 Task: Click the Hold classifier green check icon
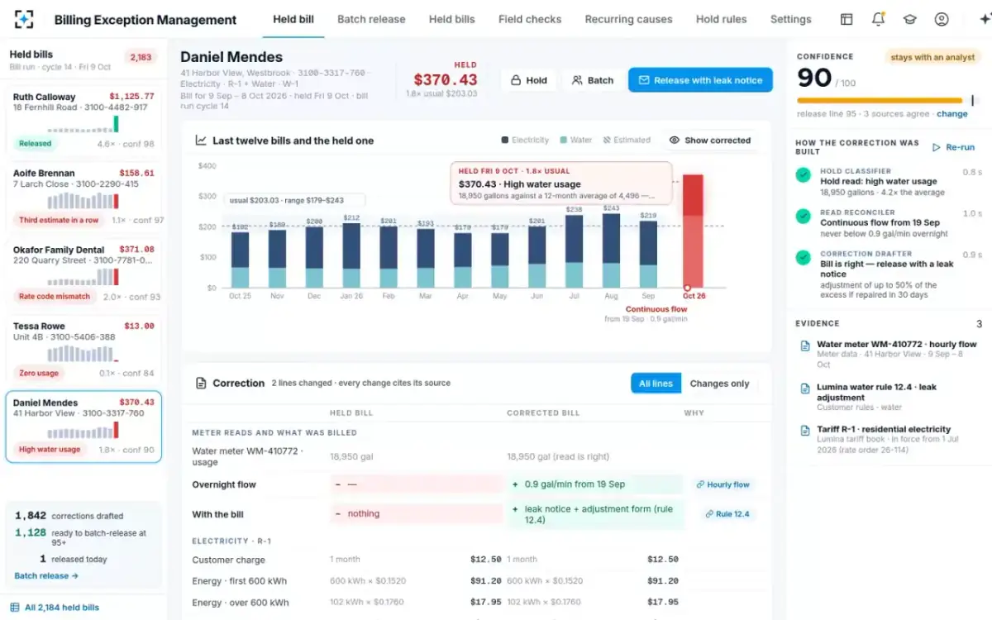point(803,175)
